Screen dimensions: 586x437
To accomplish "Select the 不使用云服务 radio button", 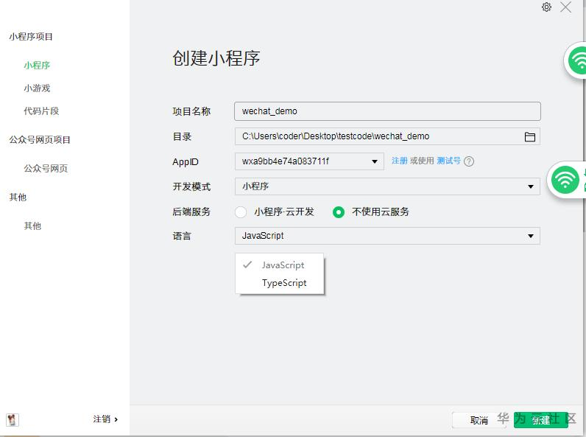I will pyautogui.click(x=339, y=212).
